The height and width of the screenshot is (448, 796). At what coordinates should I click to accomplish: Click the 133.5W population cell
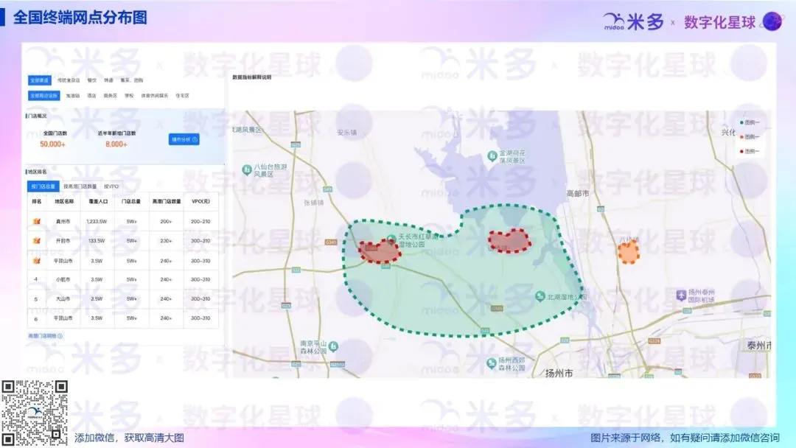[x=97, y=240]
